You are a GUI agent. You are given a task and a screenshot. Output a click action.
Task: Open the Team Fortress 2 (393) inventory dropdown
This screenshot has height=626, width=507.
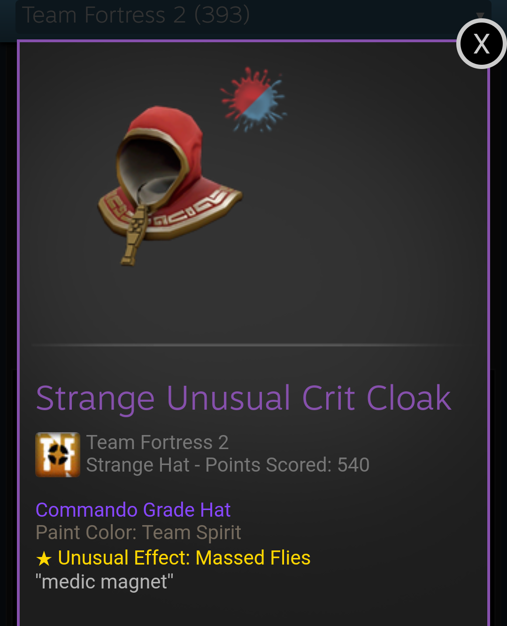pyautogui.click(x=253, y=16)
